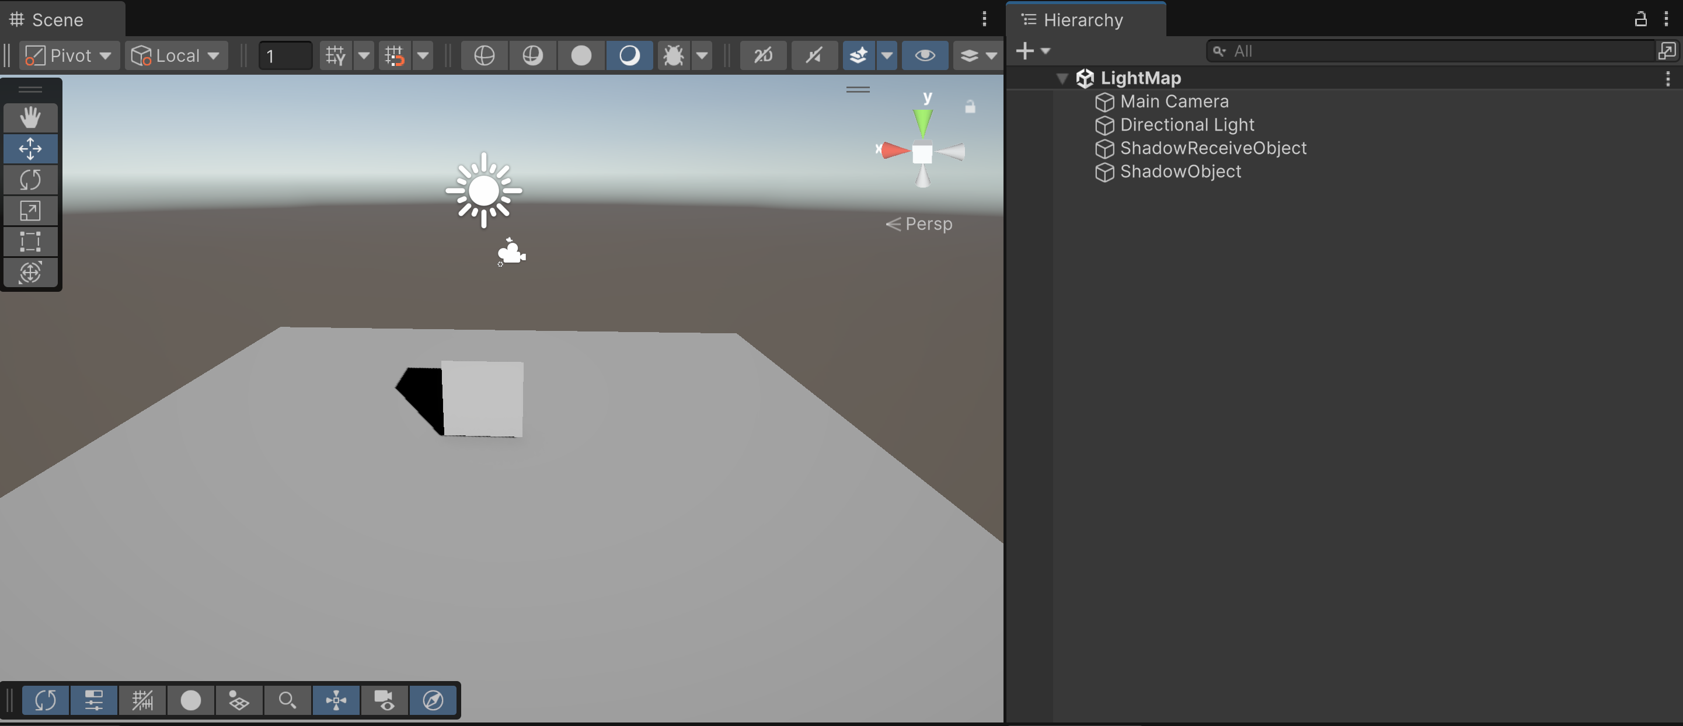The width and height of the screenshot is (1683, 726).
Task: Click the camera gizmo in scene view
Action: 511,253
